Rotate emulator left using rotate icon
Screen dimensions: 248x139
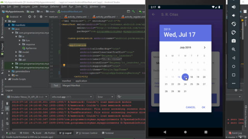pos(234,24)
